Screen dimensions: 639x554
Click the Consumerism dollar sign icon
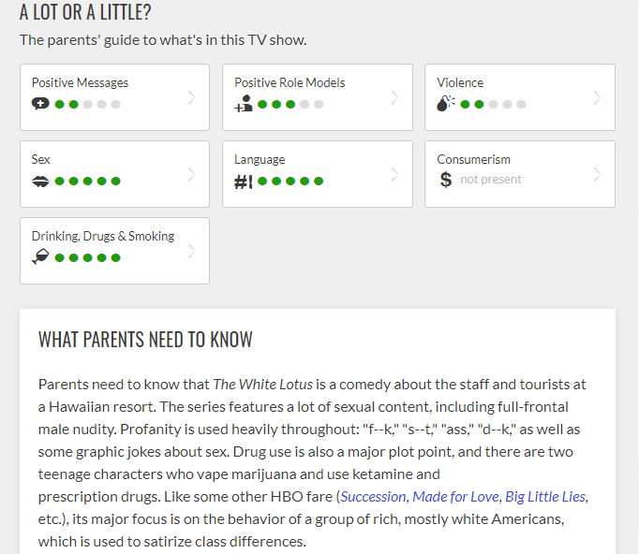446,180
